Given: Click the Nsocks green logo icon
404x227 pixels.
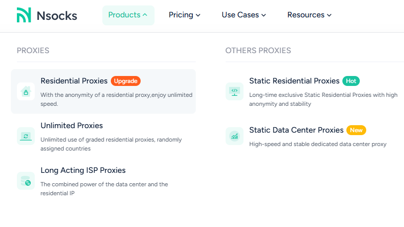Looking at the screenshot, I should (x=23, y=15).
